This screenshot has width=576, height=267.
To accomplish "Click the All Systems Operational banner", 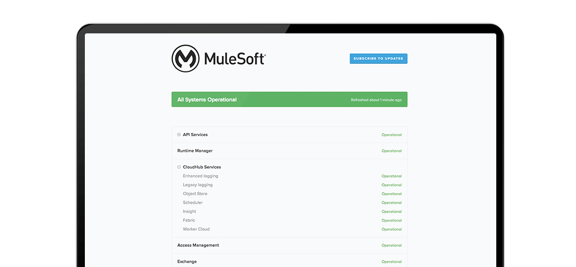I will (x=290, y=100).
